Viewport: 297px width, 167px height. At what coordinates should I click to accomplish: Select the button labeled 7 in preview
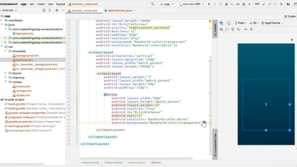click(x=266, y=104)
